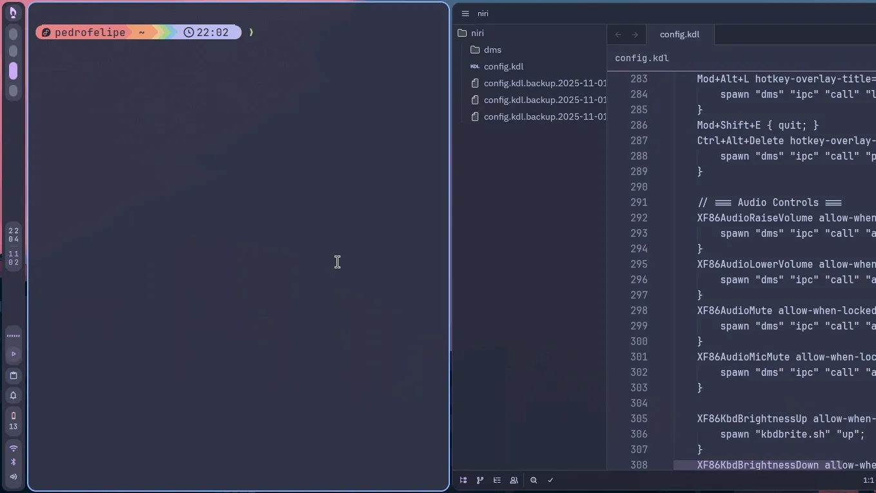Open the clipboard history icon
This screenshot has width=876, height=493.
[x=13, y=375]
